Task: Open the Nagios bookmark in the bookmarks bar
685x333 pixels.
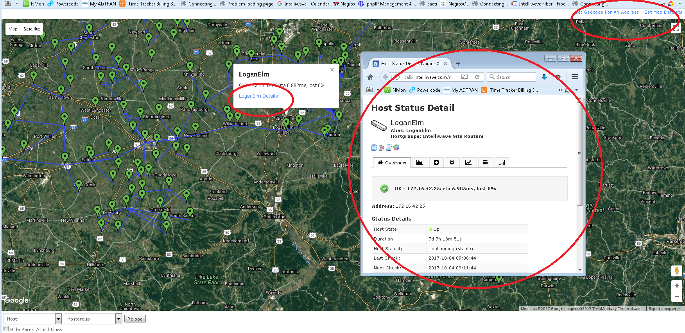Action: click(x=344, y=4)
